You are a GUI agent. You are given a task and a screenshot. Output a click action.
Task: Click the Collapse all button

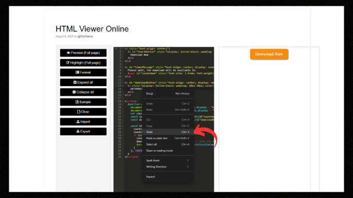click(x=83, y=92)
